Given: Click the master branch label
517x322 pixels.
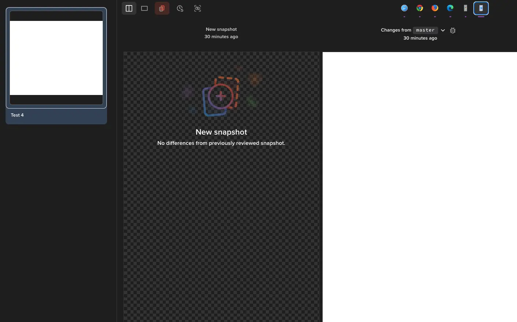Looking at the screenshot, I should click(425, 30).
